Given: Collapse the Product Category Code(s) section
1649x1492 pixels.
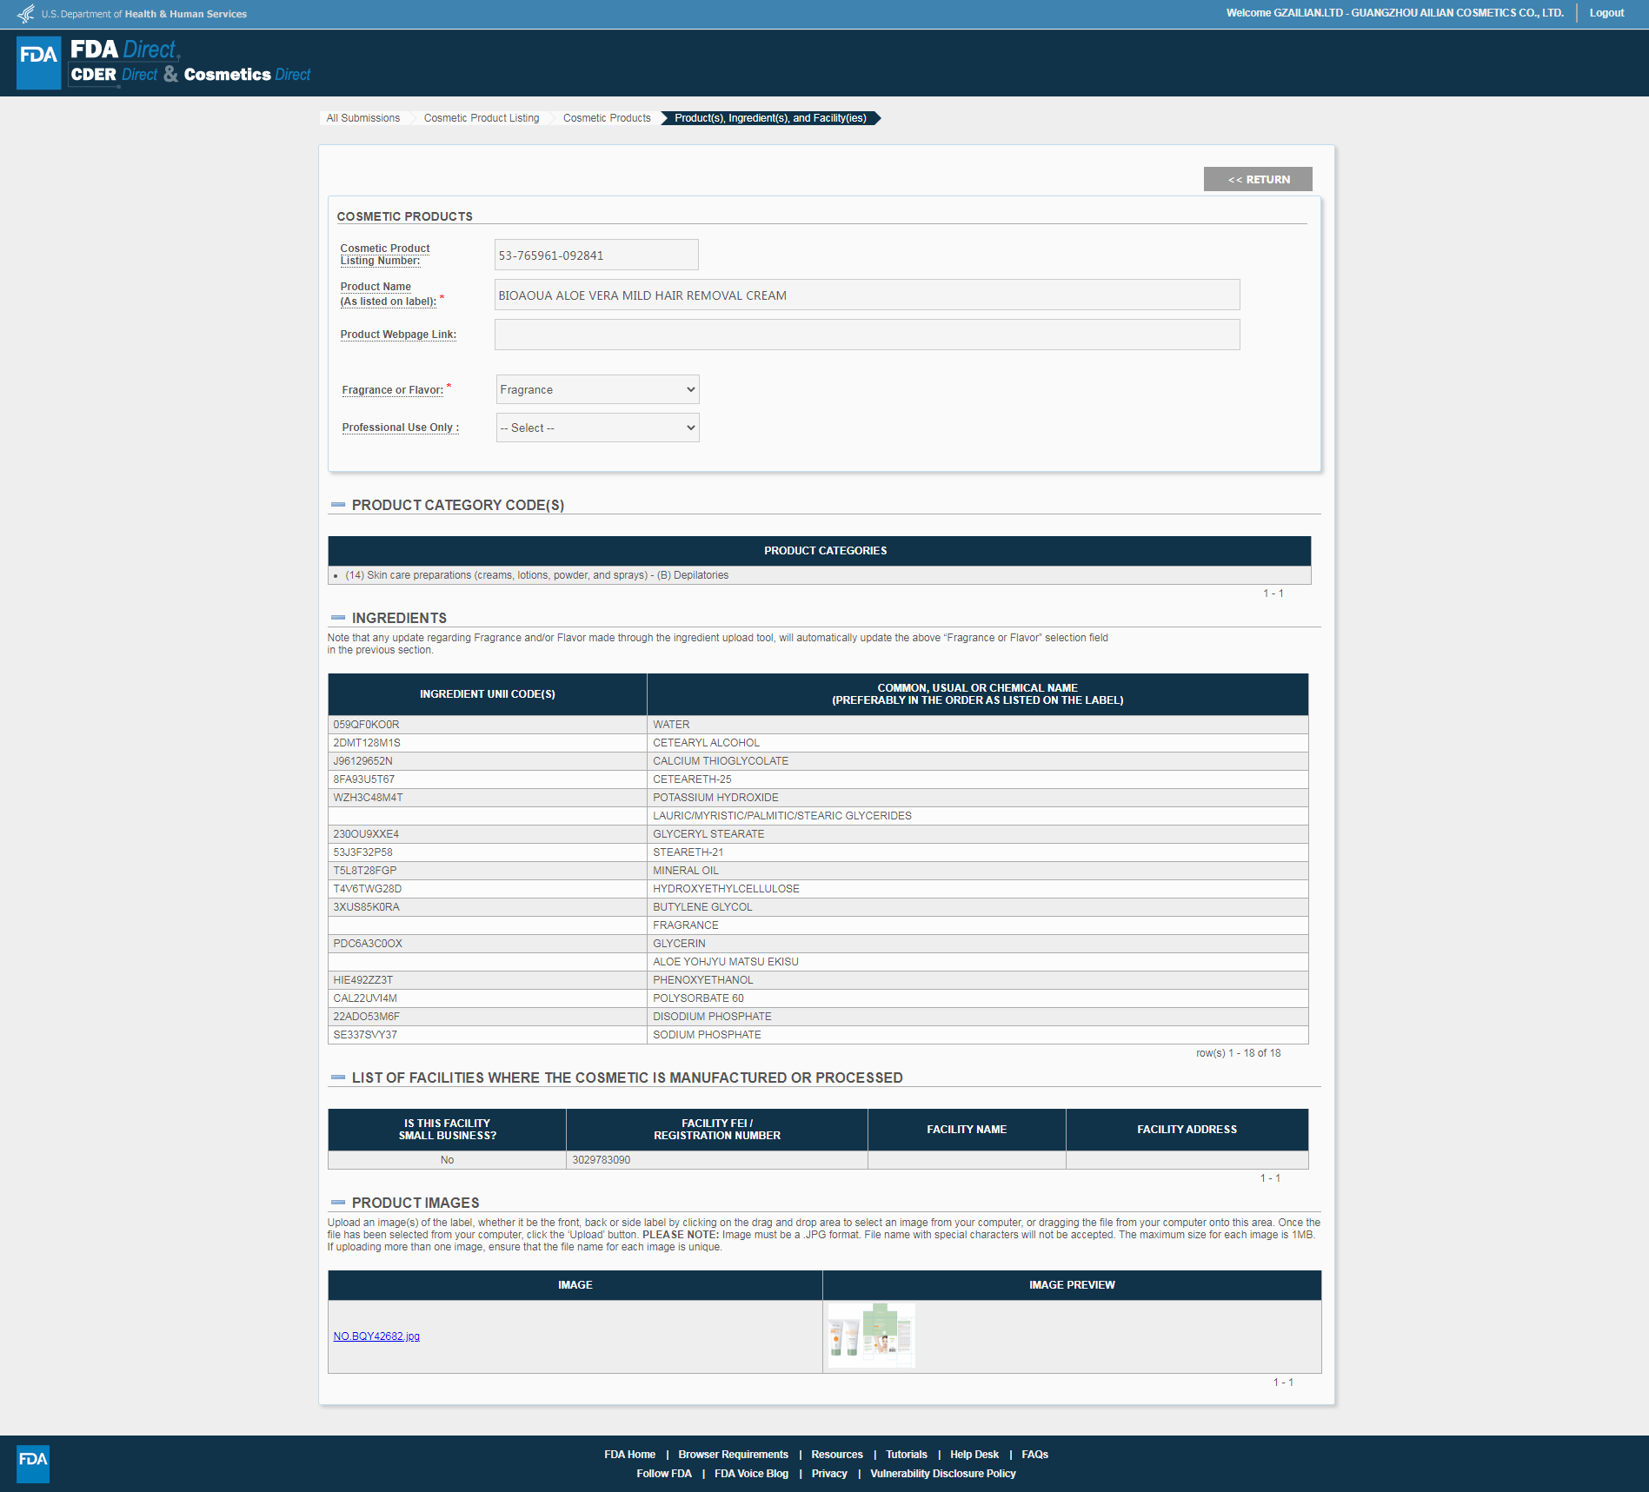Looking at the screenshot, I should [x=338, y=505].
